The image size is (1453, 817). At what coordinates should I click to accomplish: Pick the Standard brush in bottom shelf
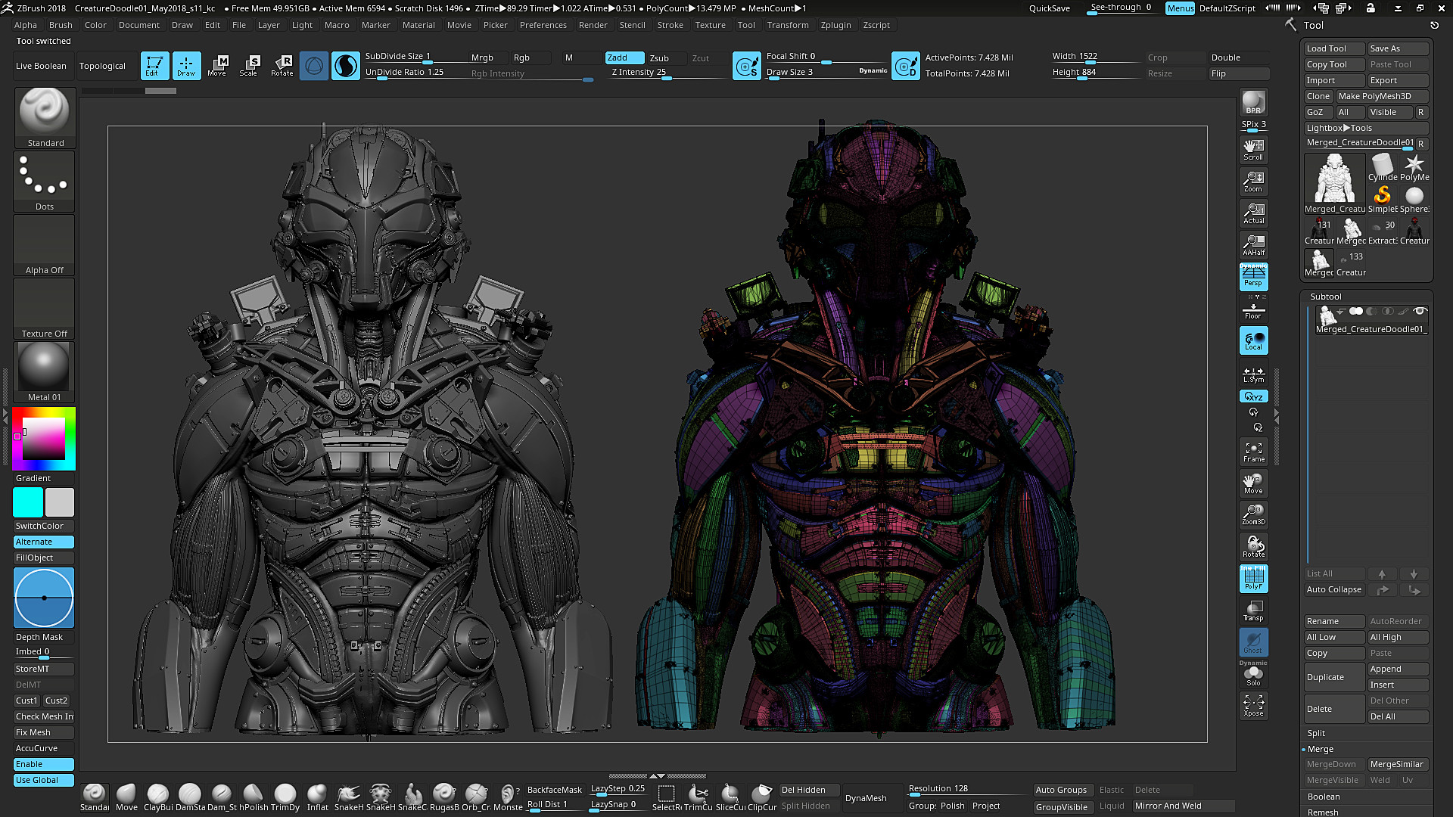[x=95, y=797]
